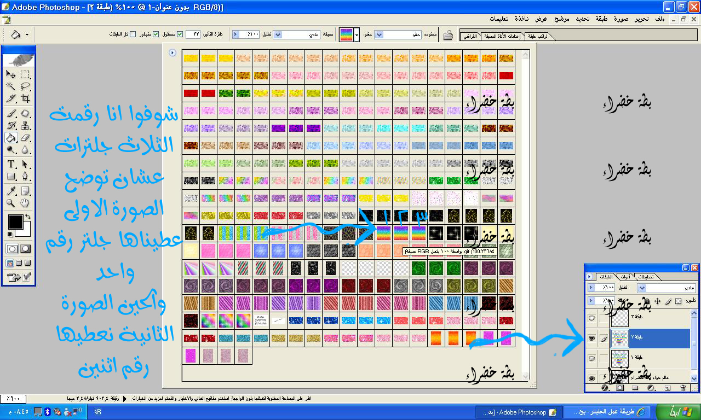This screenshot has height=420, width=701.
Task: Choose the Magic Wand tool
Action: [11, 87]
